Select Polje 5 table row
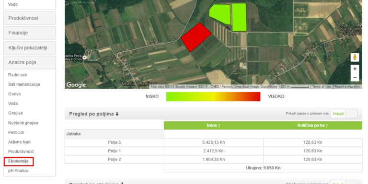 214,142
